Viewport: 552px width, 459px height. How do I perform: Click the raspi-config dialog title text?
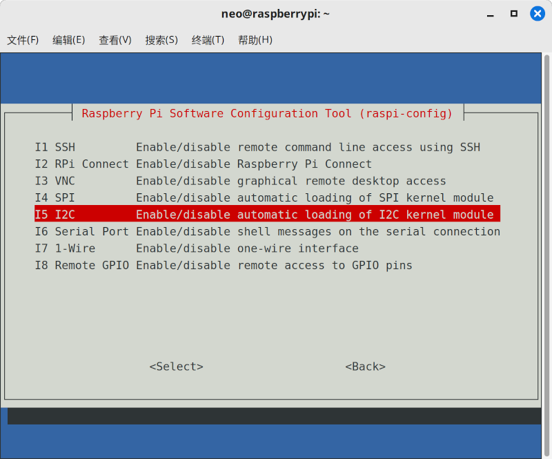[267, 113]
